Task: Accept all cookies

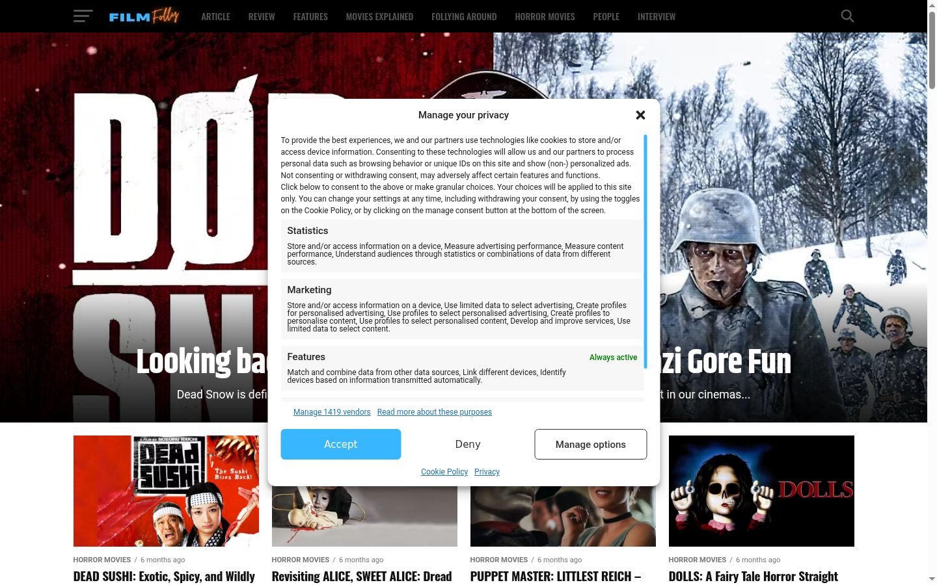Action: (341, 444)
